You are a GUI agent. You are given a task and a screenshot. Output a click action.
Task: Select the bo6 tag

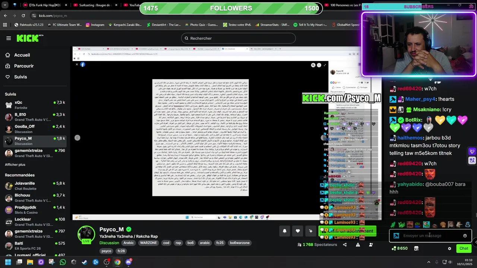click(190, 243)
